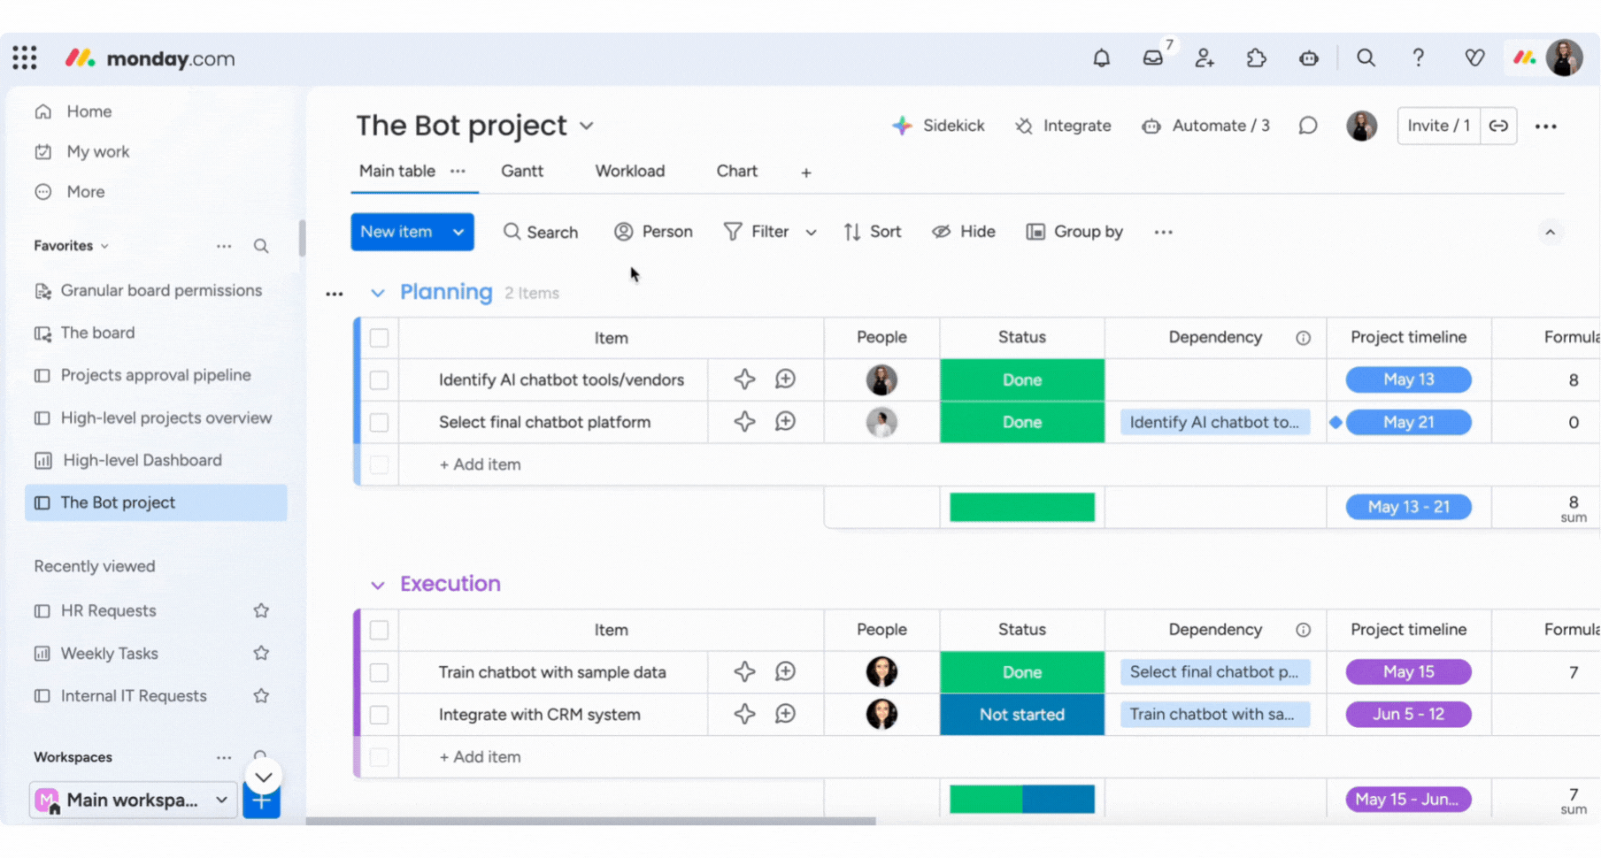Open the notifications bell

coord(1101,58)
